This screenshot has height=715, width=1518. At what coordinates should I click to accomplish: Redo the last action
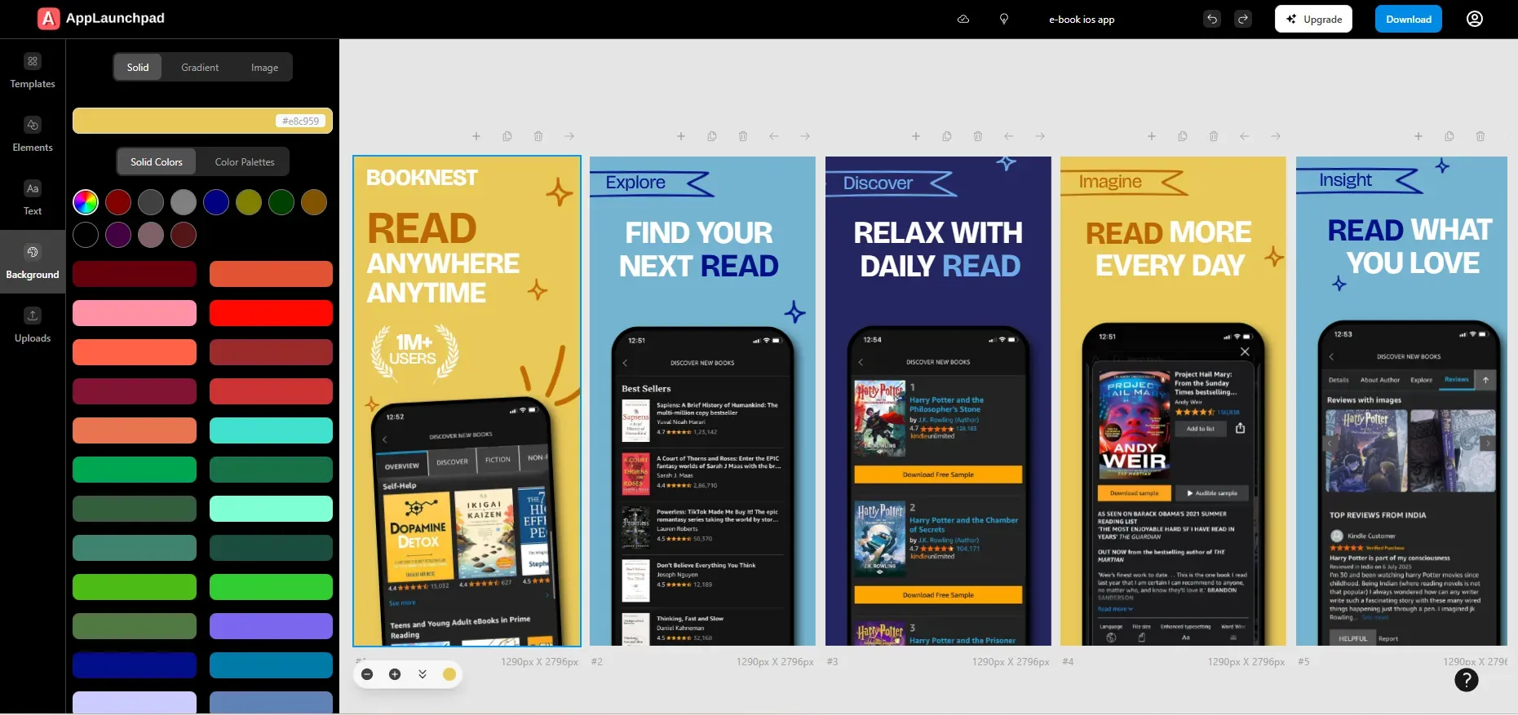pyautogui.click(x=1243, y=19)
